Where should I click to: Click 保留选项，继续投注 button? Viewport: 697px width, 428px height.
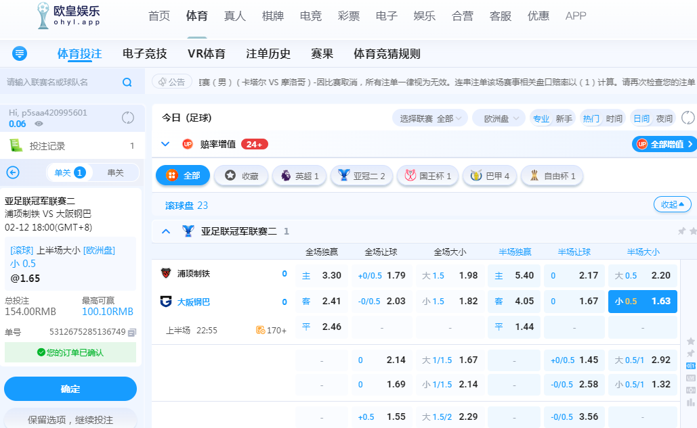point(70,419)
